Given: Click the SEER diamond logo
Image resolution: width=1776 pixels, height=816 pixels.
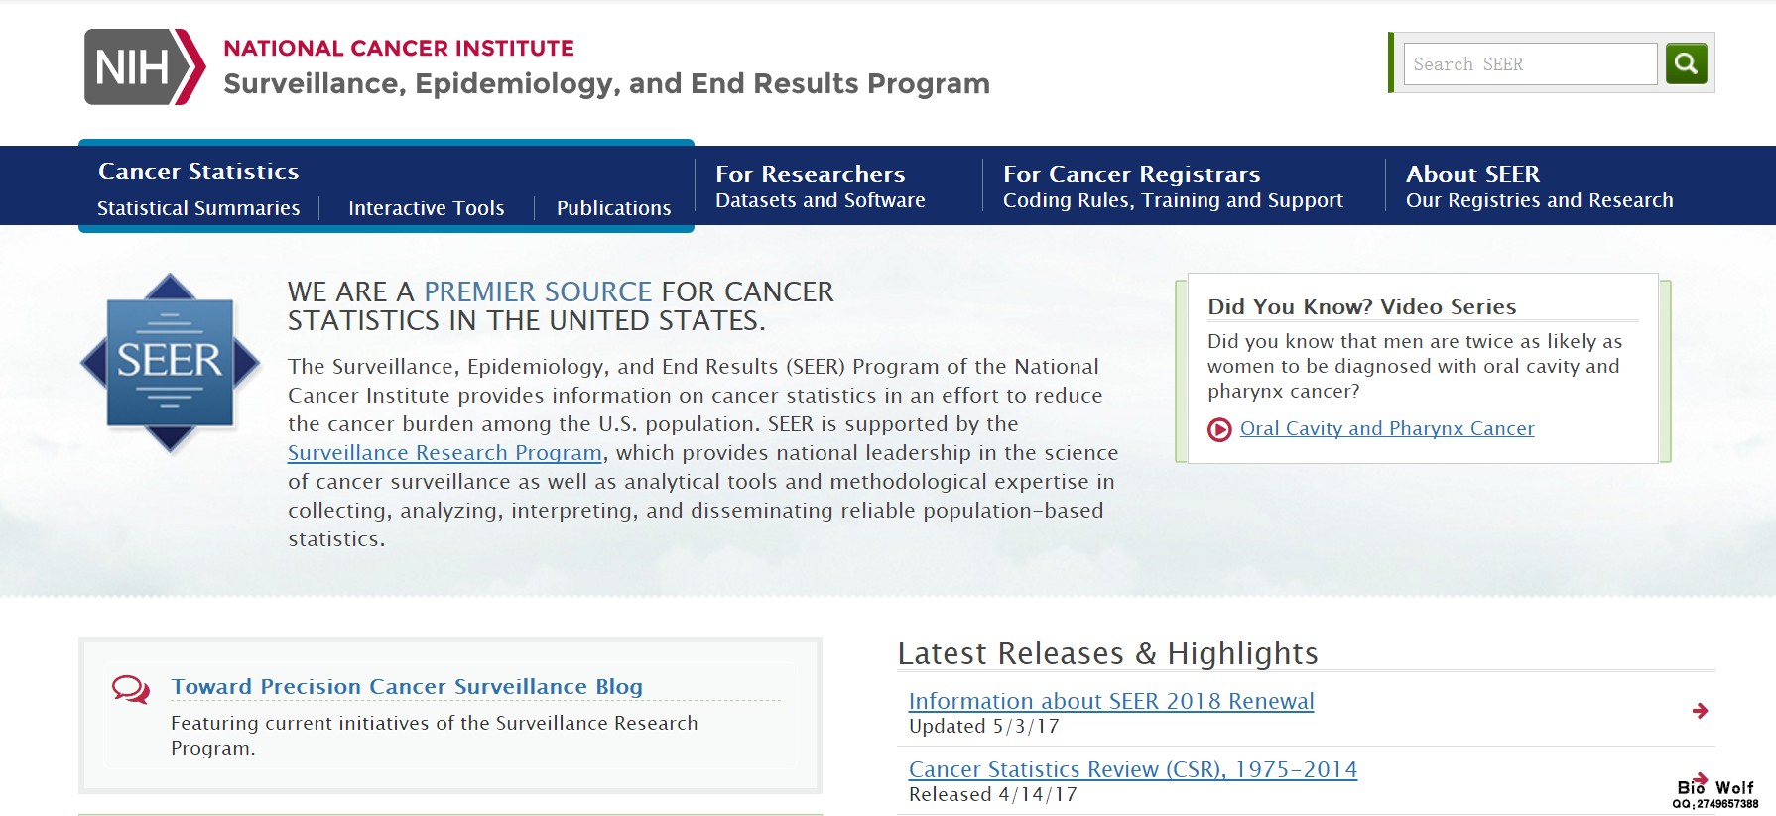Looking at the screenshot, I should coord(170,363).
